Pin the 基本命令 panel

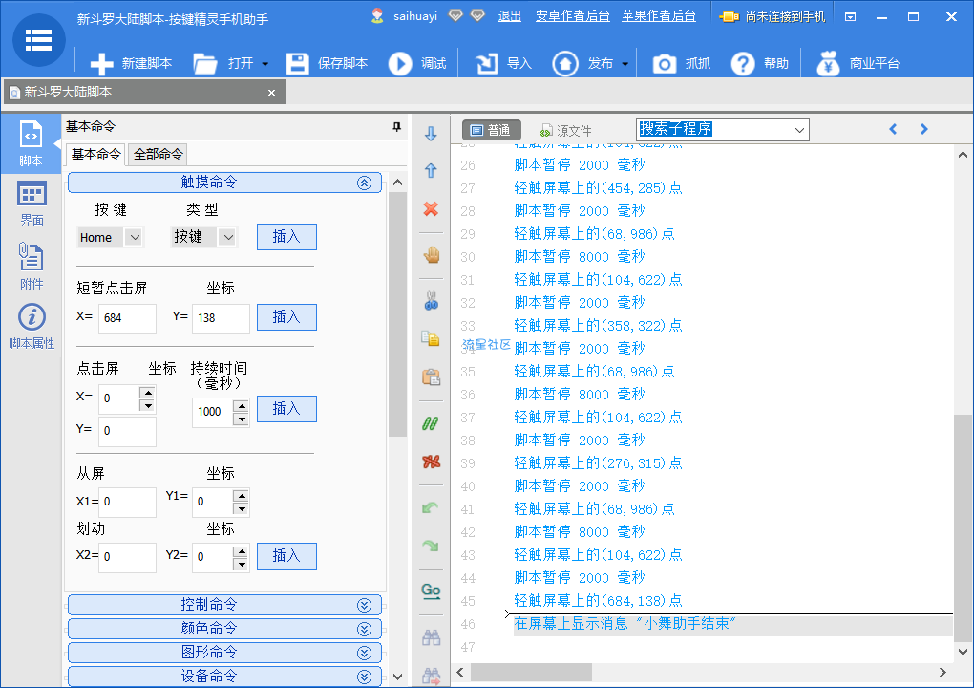[396, 127]
